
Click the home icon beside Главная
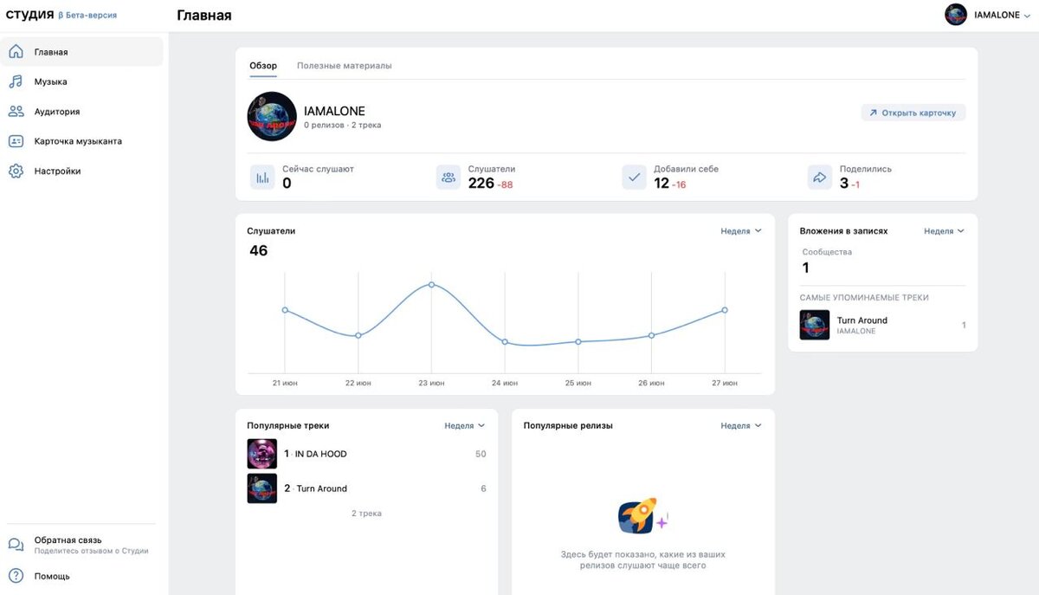[x=16, y=52]
